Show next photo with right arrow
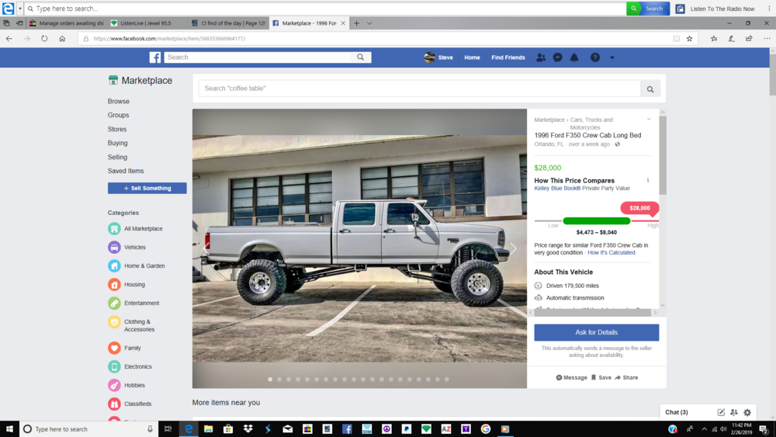Screen dimensions: 776x437 pos(512,249)
